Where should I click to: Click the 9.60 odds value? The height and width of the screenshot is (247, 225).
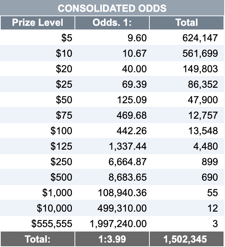pos(137,38)
